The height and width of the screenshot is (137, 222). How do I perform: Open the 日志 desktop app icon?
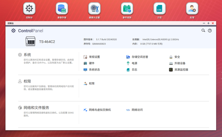160,8
